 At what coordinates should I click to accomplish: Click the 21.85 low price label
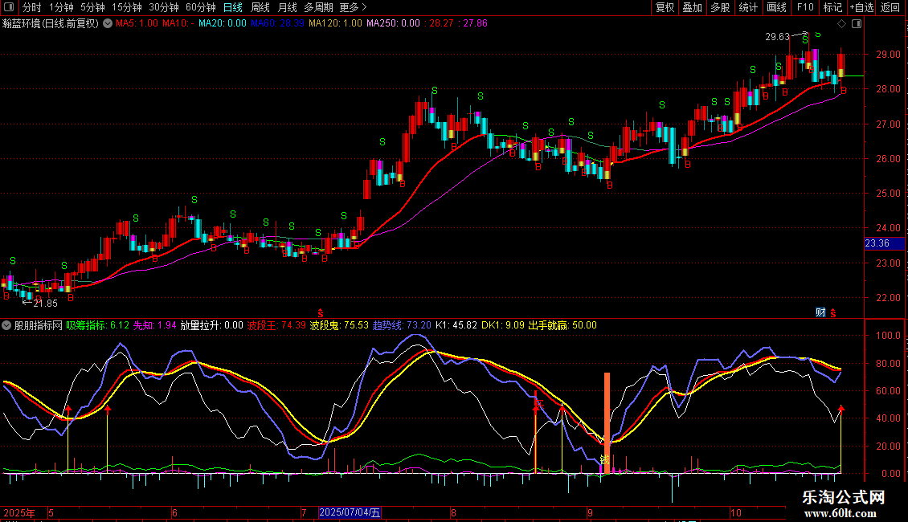(45, 304)
